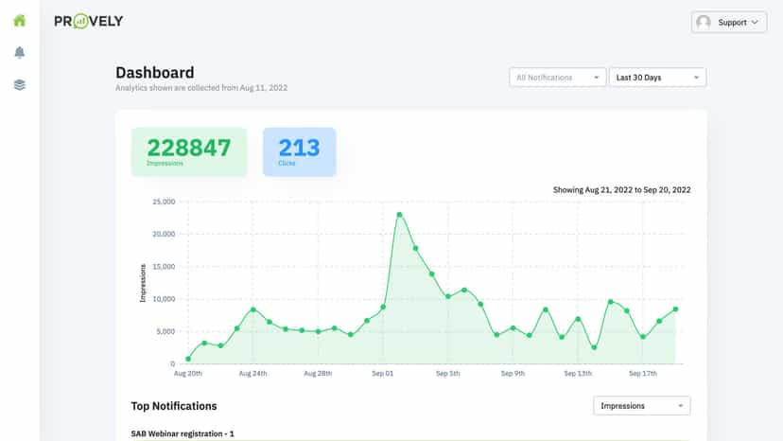Open the Support account dropdown
The height and width of the screenshot is (441, 783).
point(729,23)
